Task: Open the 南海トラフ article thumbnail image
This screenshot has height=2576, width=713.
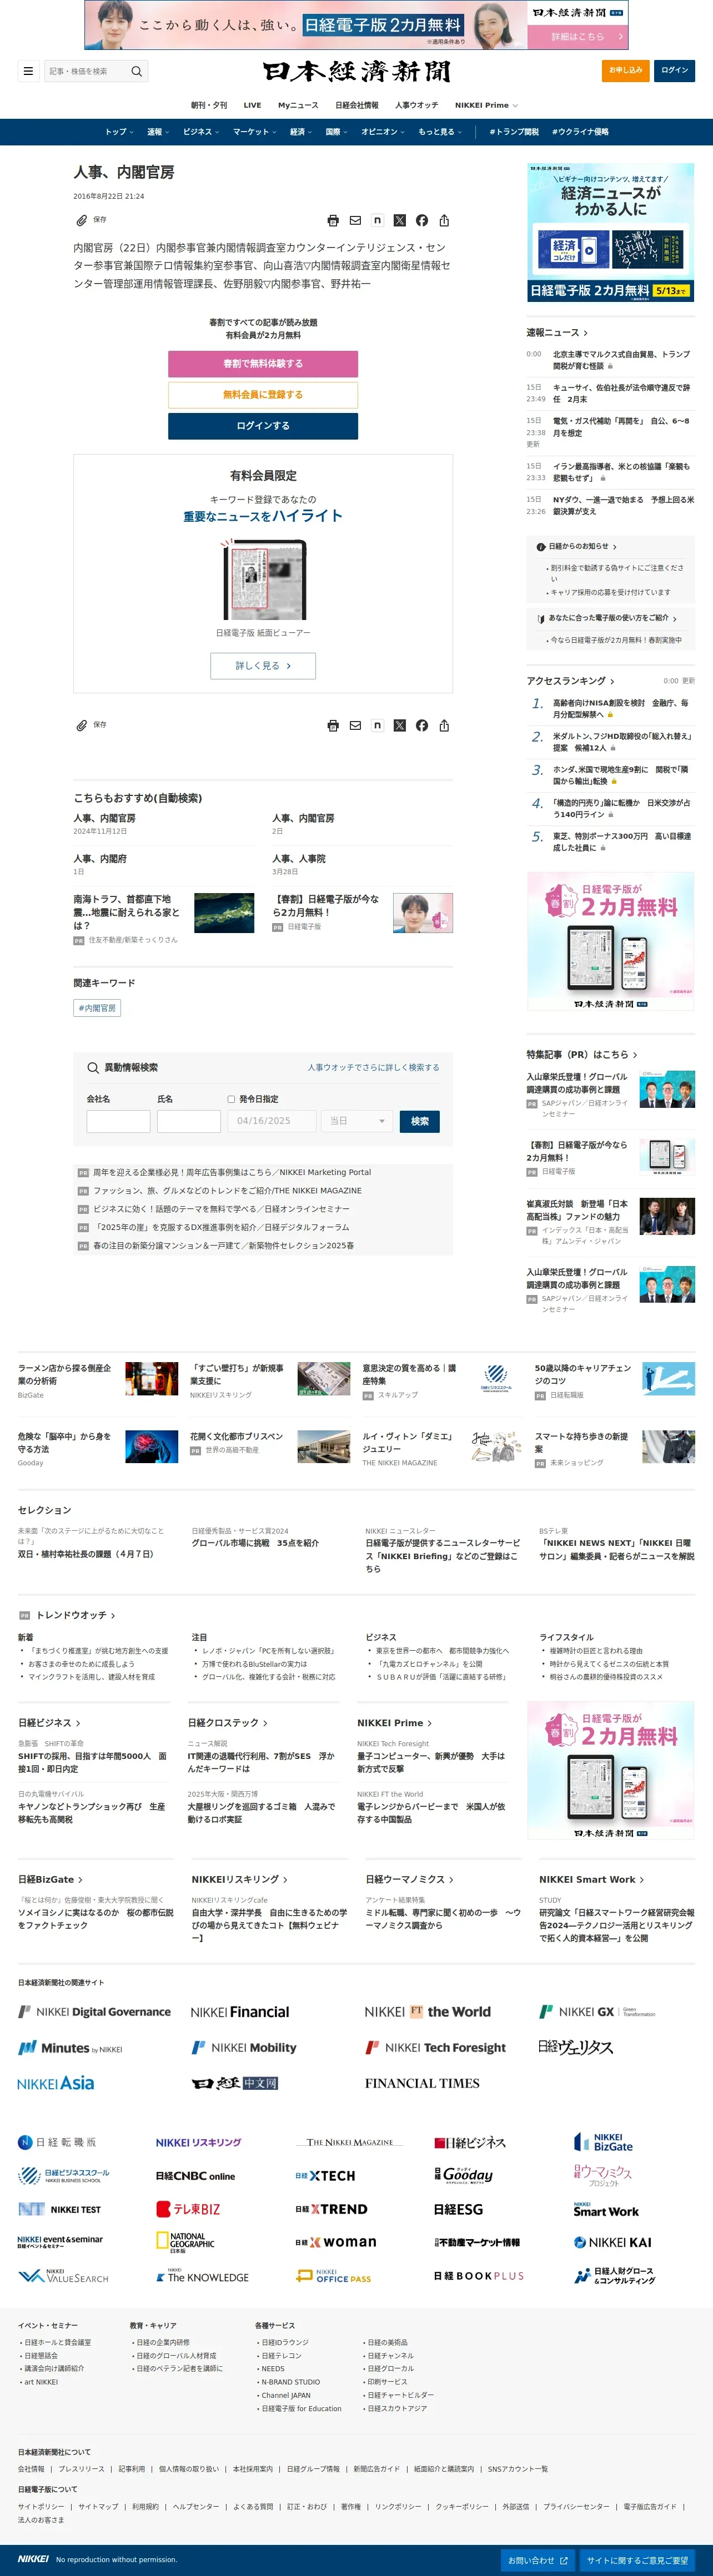Action: [x=224, y=913]
